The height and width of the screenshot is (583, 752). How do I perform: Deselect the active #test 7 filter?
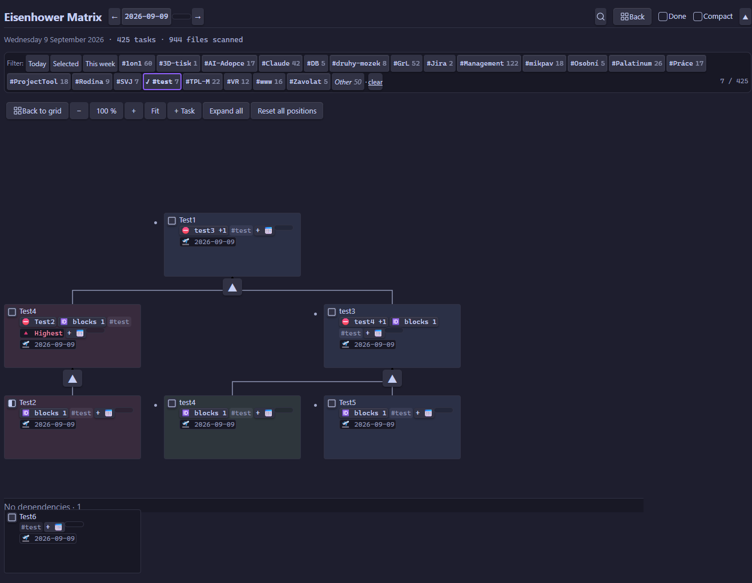pyautogui.click(x=162, y=82)
